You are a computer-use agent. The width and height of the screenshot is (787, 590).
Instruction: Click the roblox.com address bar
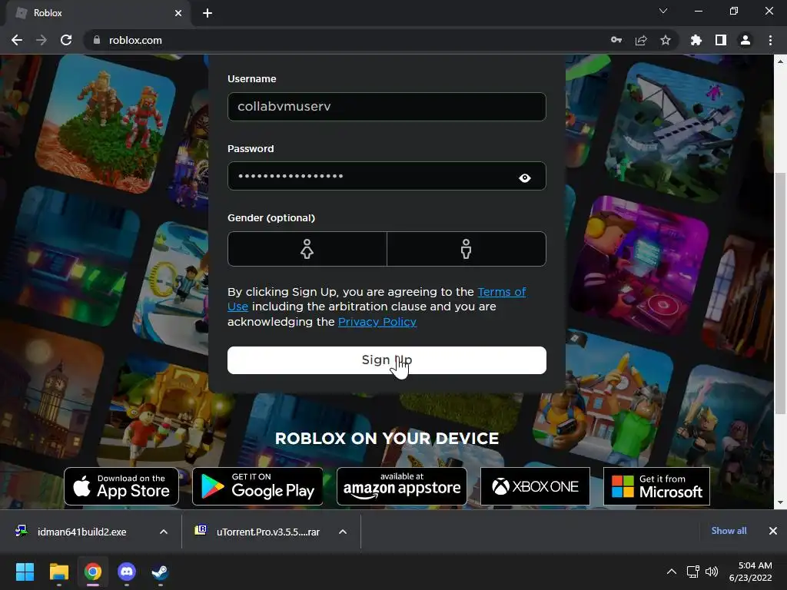(351, 40)
